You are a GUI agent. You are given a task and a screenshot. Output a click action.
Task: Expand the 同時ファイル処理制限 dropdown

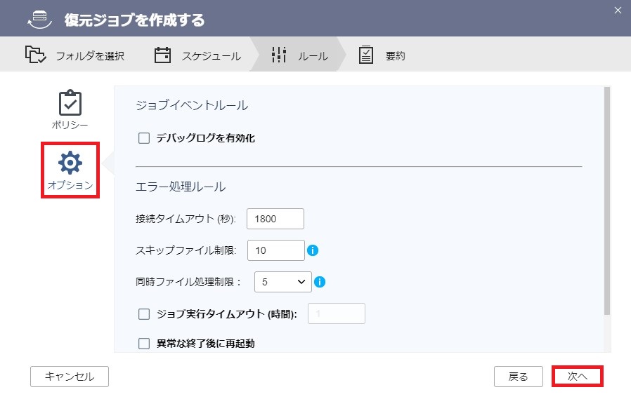coord(282,282)
